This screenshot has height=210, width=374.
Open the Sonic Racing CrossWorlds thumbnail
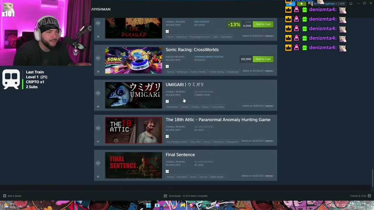[x=134, y=60]
